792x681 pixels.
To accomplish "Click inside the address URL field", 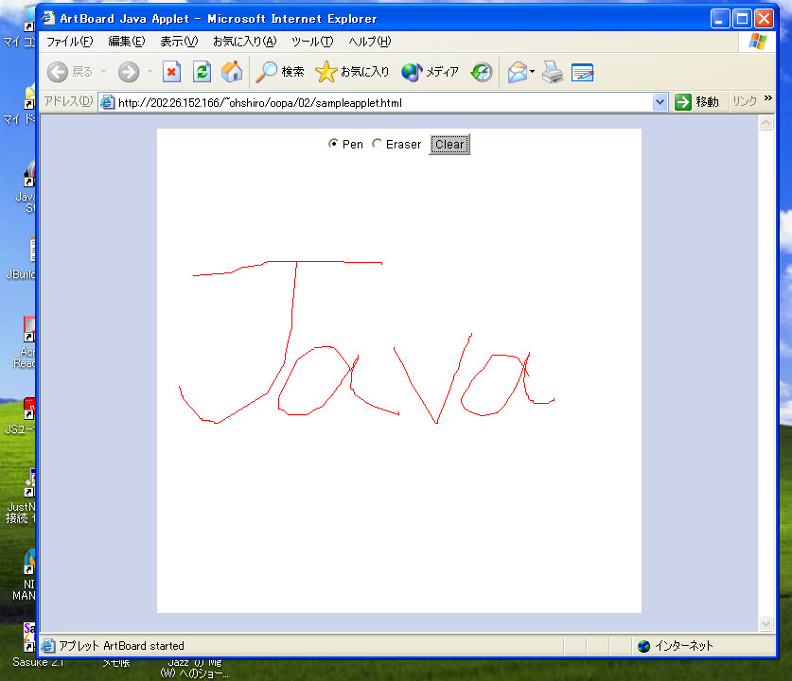I will point(383,103).
